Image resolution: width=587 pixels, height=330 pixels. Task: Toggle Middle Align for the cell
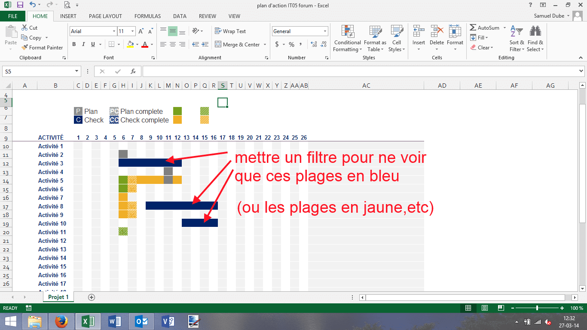coord(173,31)
